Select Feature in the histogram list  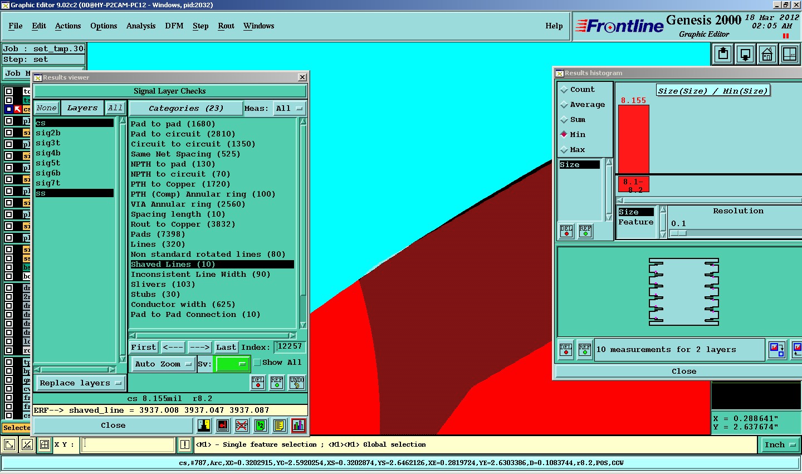(636, 222)
